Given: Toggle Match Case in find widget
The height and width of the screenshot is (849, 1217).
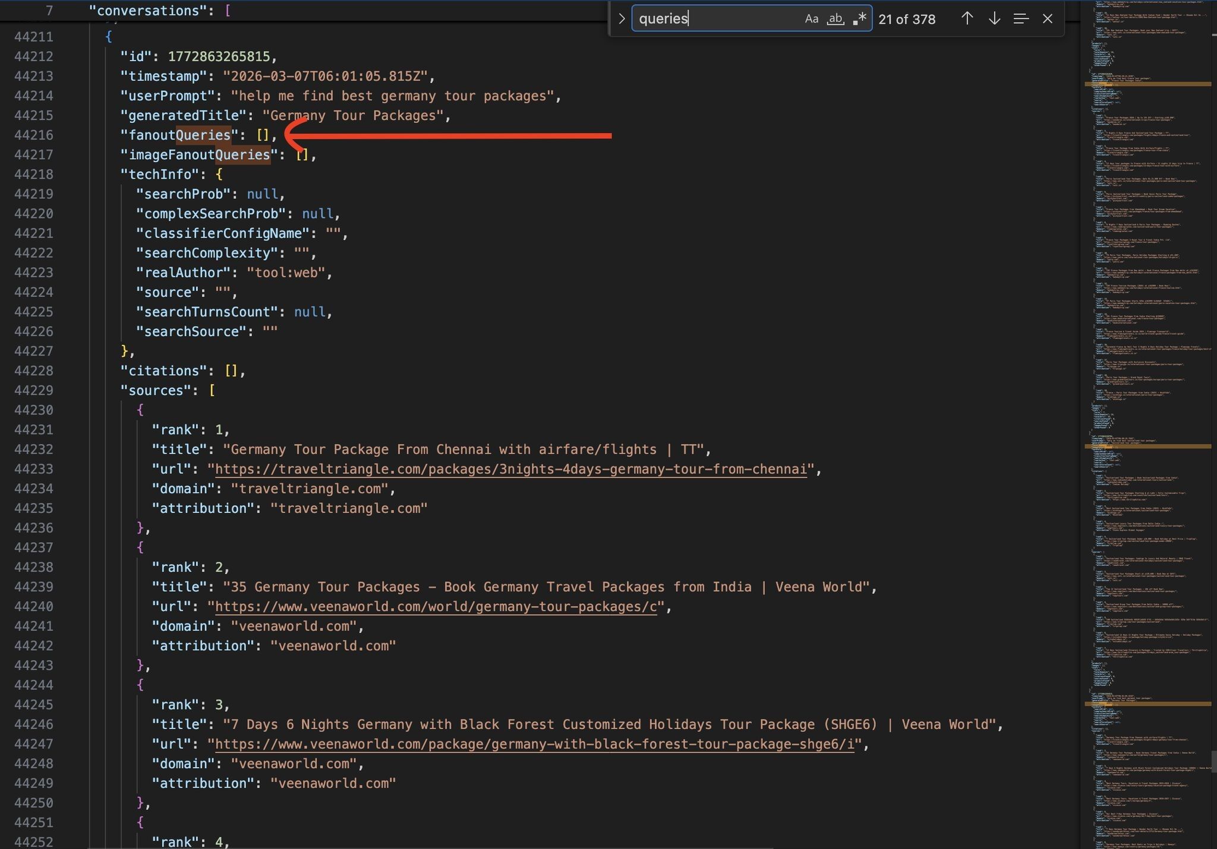Looking at the screenshot, I should [811, 19].
